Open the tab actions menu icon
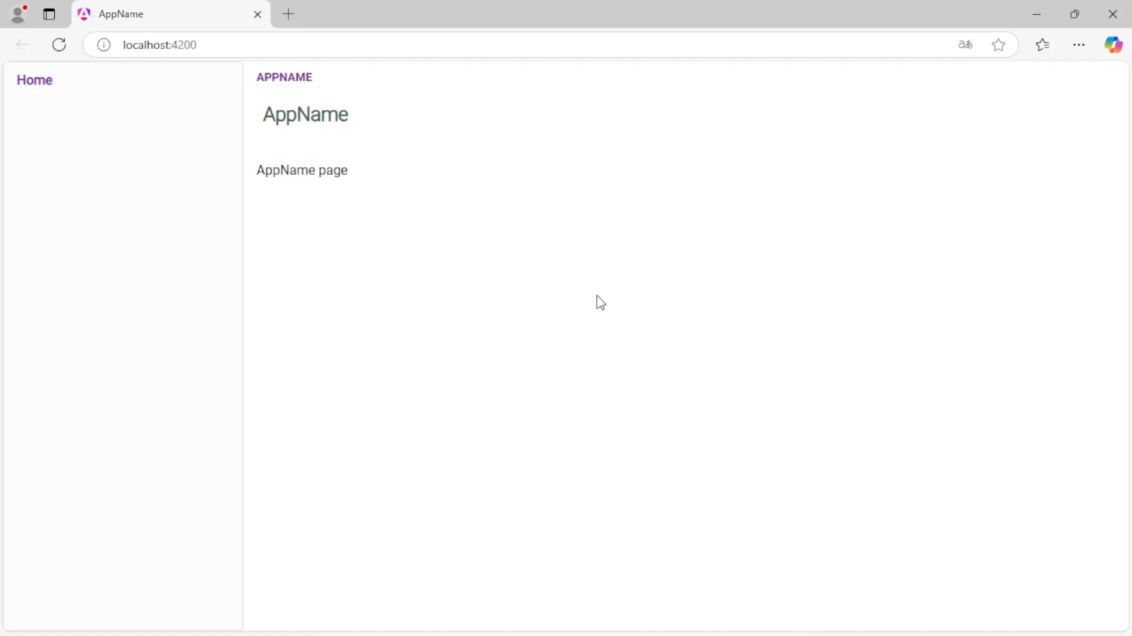Viewport: 1132px width, 636px height. coord(49,14)
